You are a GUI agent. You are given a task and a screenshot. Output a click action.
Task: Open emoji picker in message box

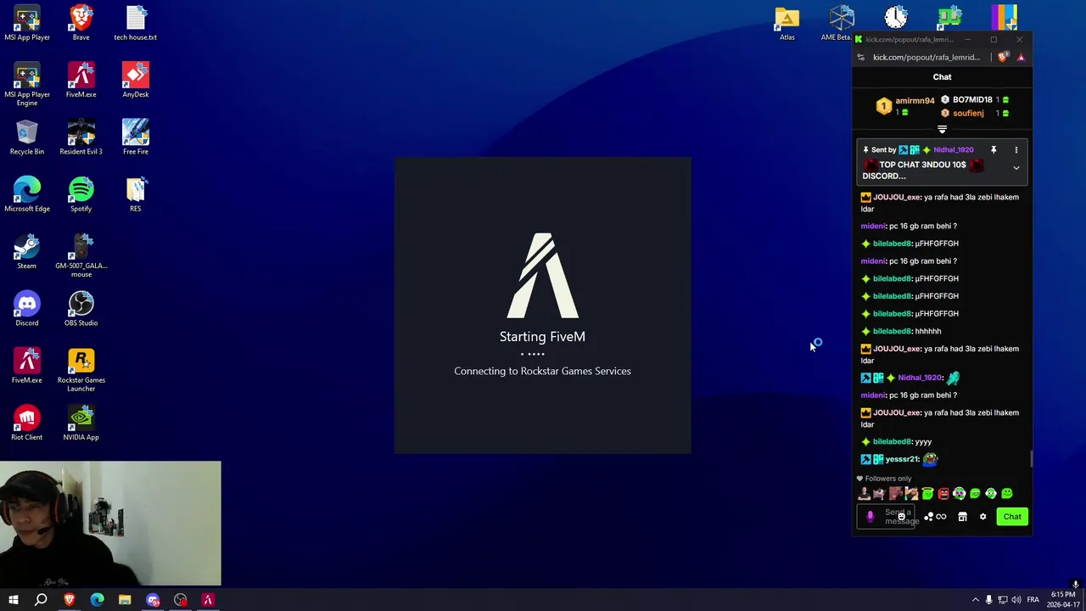[901, 517]
